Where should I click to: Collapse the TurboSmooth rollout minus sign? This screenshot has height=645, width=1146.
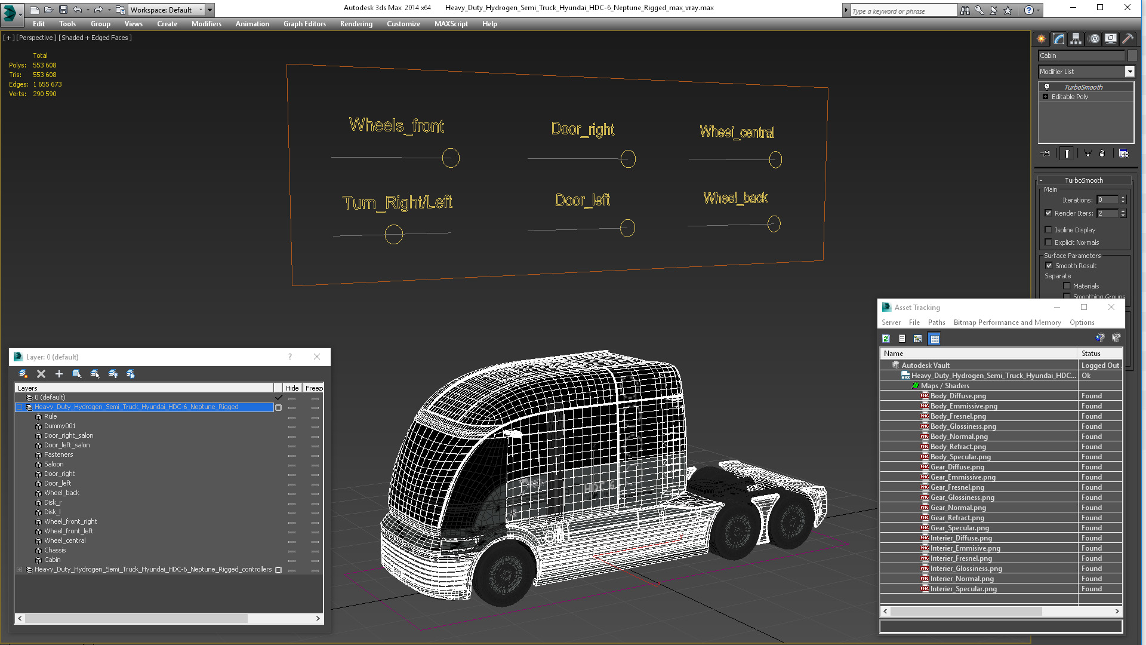tap(1041, 180)
